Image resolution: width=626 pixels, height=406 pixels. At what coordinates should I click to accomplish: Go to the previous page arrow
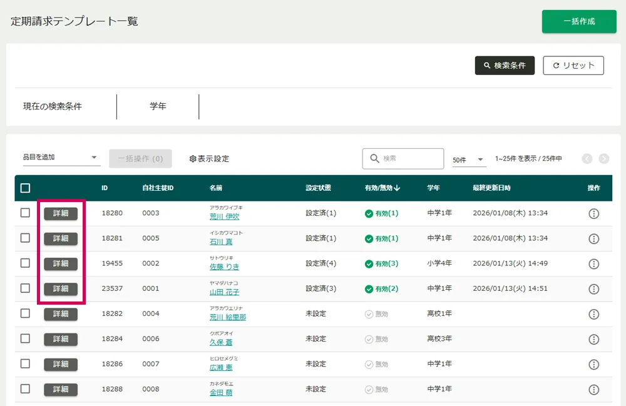pyautogui.click(x=587, y=159)
